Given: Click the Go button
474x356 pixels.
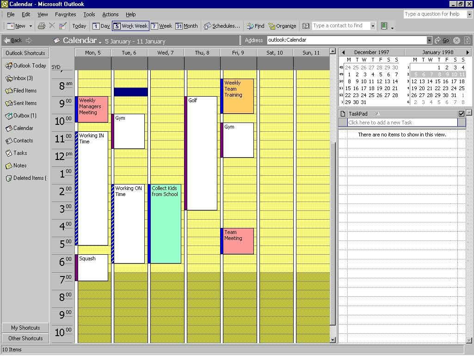Looking at the screenshot, I should point(442,40).
